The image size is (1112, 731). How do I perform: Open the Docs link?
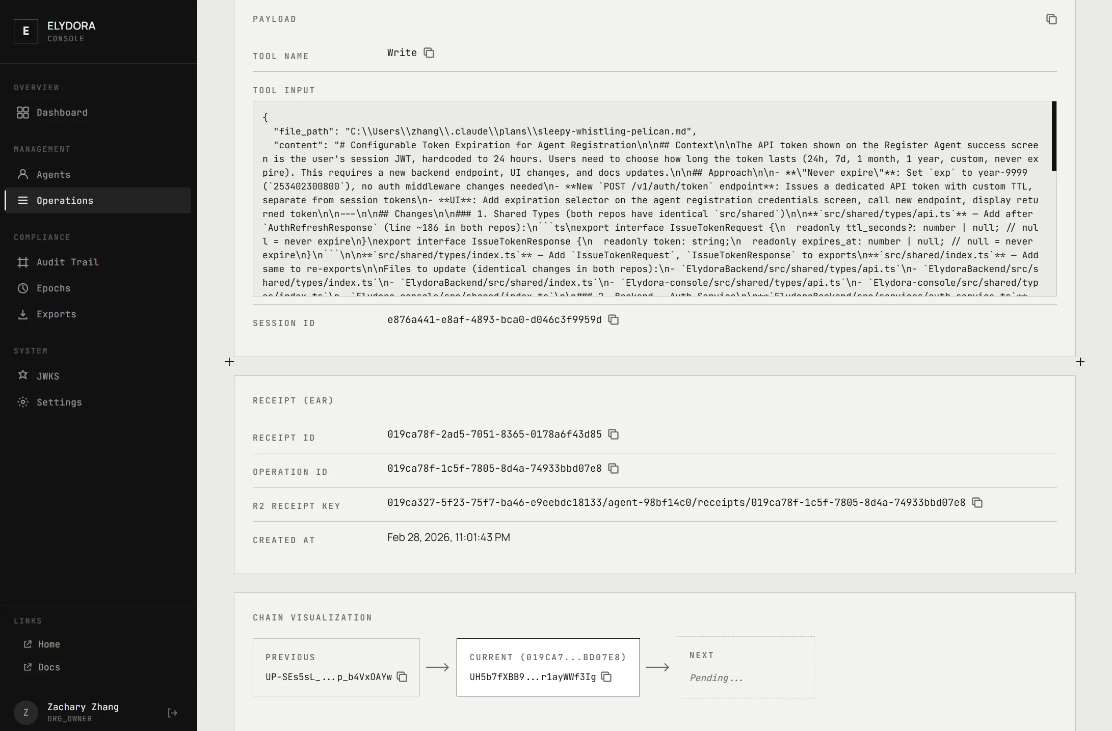[x=49, y=667]
